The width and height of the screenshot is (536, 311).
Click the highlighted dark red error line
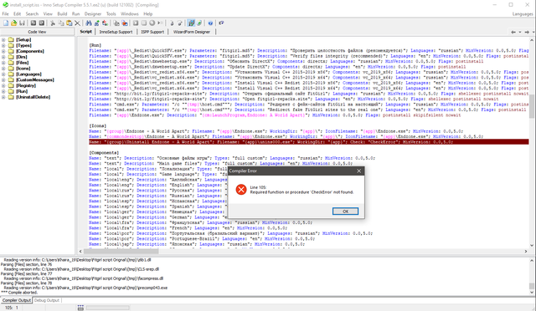(x=308, y=141)
